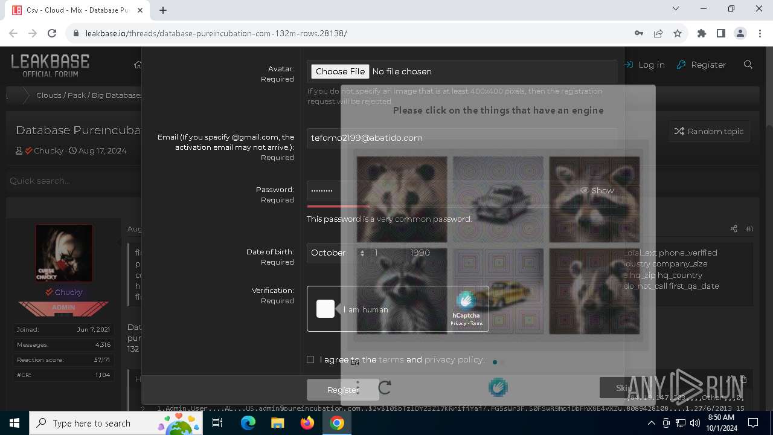Share this page from address bar
773x435 pixels.
point(658,33)
